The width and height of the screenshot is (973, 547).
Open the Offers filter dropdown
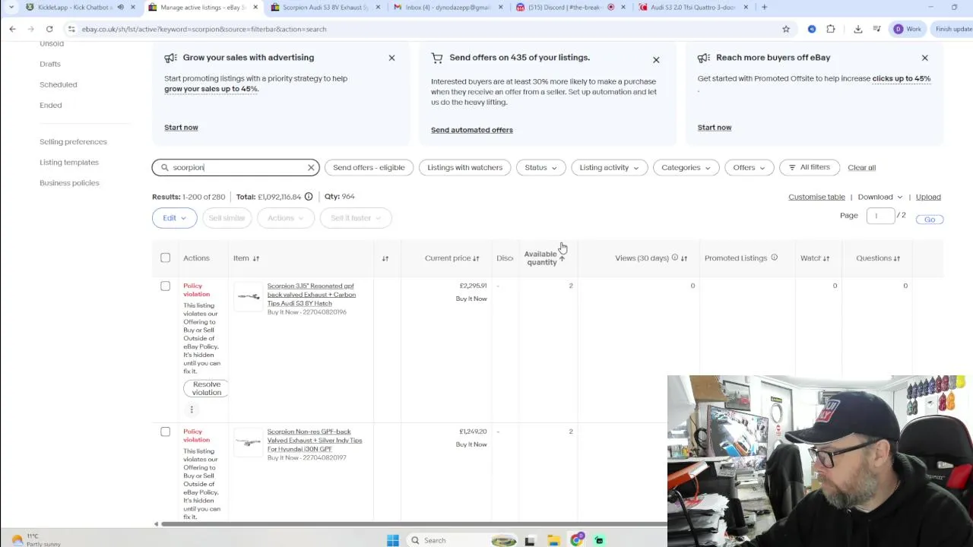coord(749,167)
